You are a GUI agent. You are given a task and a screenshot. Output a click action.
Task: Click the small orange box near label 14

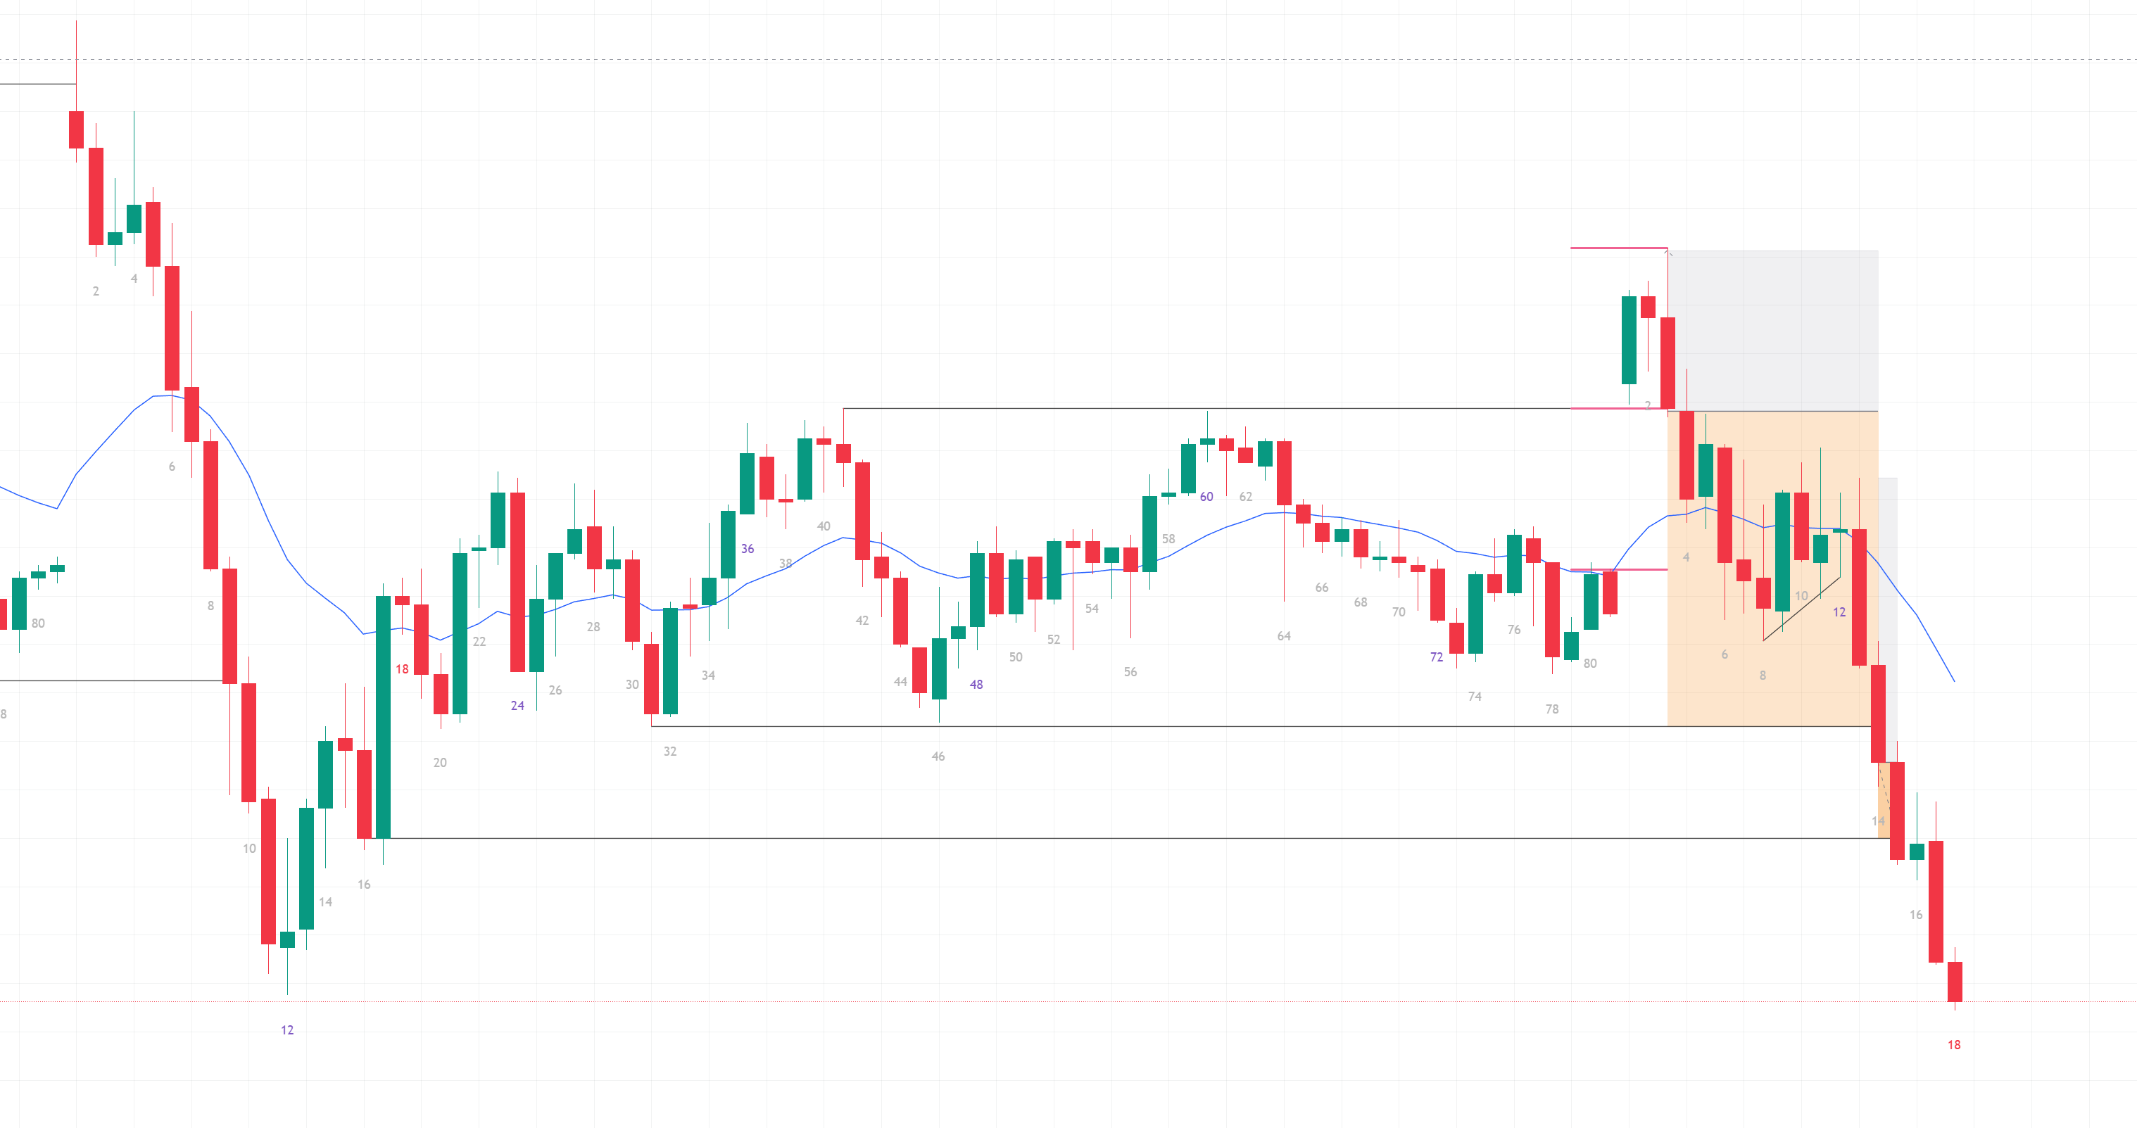tap(1883, 800)
